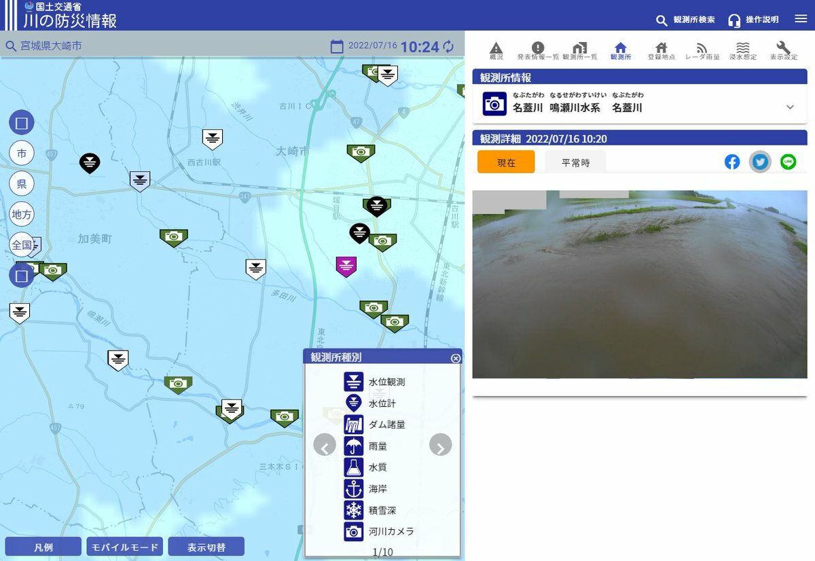The height and width of the screenshot is (561, 815).
Task: Click the 河川カメラ legend icon
Action: point(354,531)
